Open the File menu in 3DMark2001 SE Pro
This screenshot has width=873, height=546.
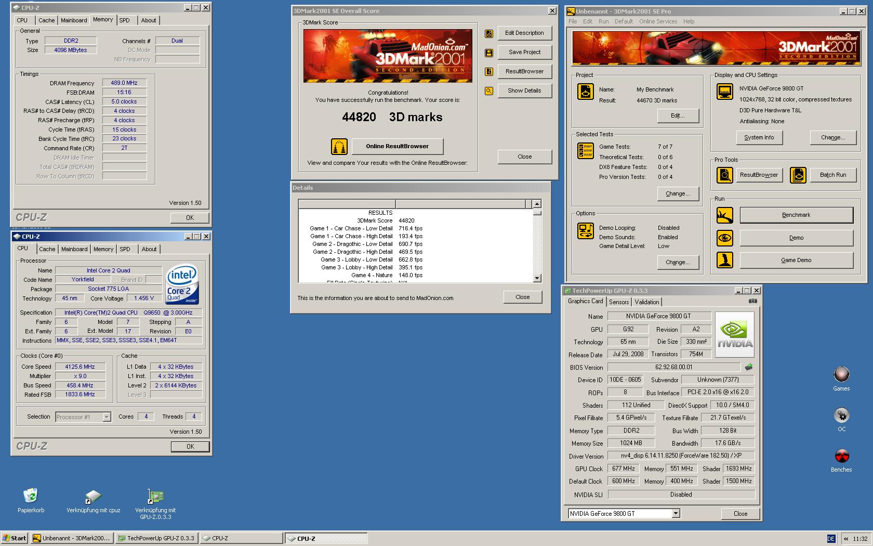(x=573, y=22)
